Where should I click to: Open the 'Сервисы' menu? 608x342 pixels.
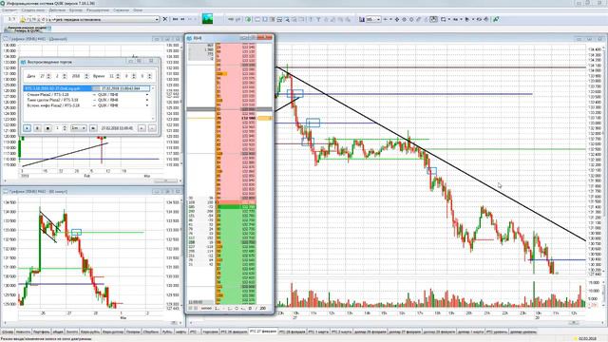pos(121,10)
